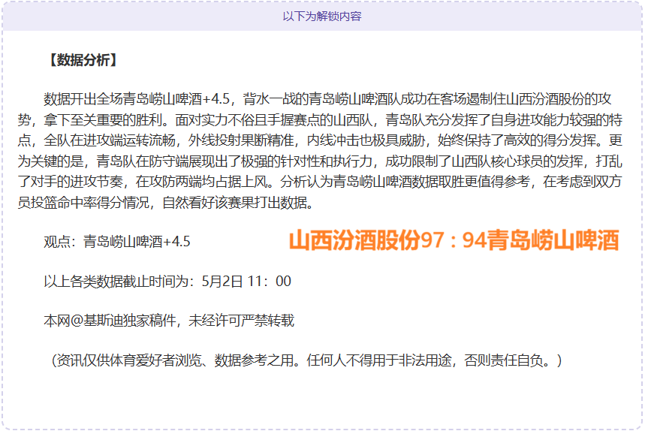Click paragraph line starting '点，全队在进攻端运转流畅'
Image resolution: width=645 pixels, height=431 pixels.
(320, 140)
